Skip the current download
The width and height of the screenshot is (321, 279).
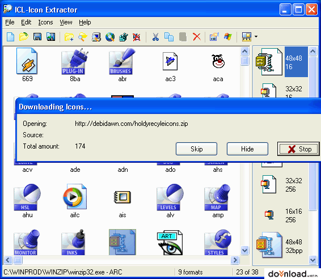(x=197, y=149)
